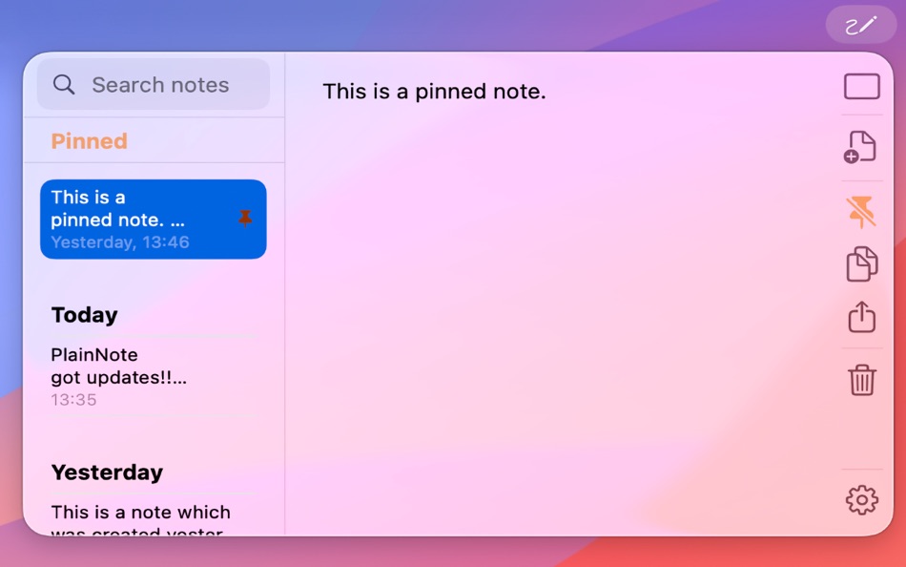Toggle the red pin badge on the pinned note
The height and width of the screenshot is (567, 906).
(x=244, y=217)
